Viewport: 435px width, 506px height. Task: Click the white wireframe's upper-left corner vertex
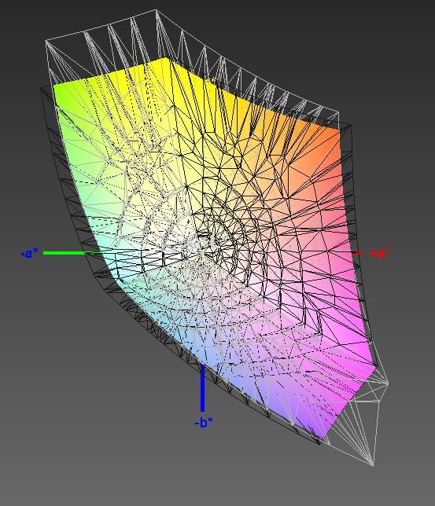(46, 40)
